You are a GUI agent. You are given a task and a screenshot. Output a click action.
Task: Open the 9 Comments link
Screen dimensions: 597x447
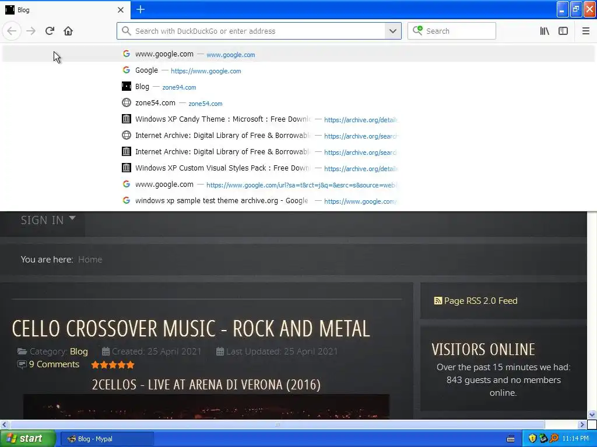pyautogui.click(x=54, y=364)
